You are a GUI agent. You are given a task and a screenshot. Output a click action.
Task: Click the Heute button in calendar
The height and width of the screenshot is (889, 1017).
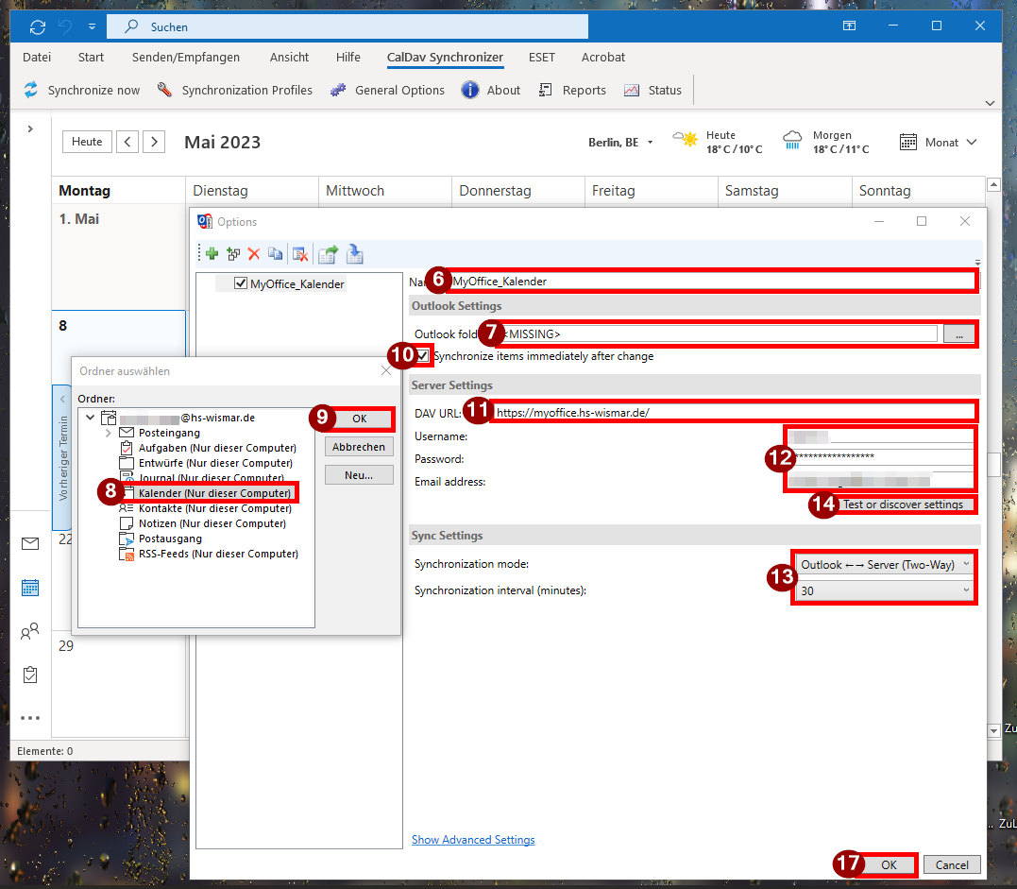pyautogui.click(x=87, y=142)
